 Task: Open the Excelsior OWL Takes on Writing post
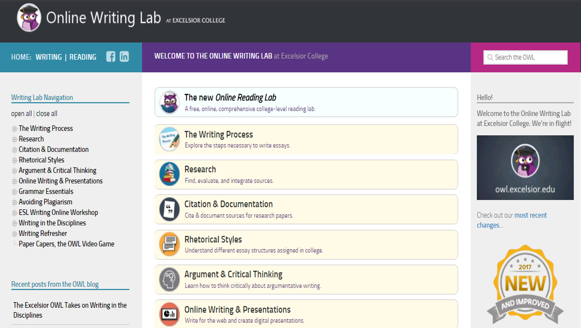pyautogui.click(x=70, y=310)
